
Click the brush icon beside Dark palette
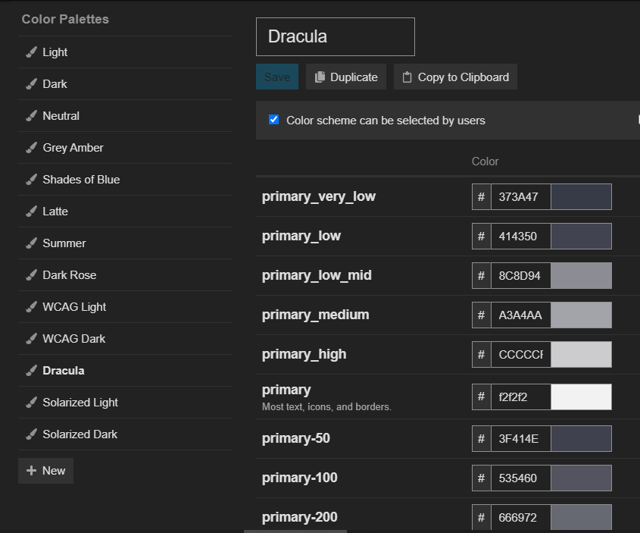pyautogui.click(x=31, y=83)
